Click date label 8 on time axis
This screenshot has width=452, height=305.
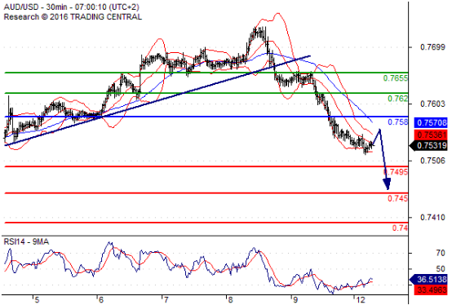pos(230,300)
